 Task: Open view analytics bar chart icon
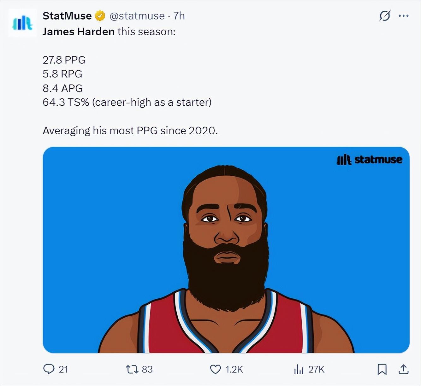pyautogui.click(x=299, y=369)
